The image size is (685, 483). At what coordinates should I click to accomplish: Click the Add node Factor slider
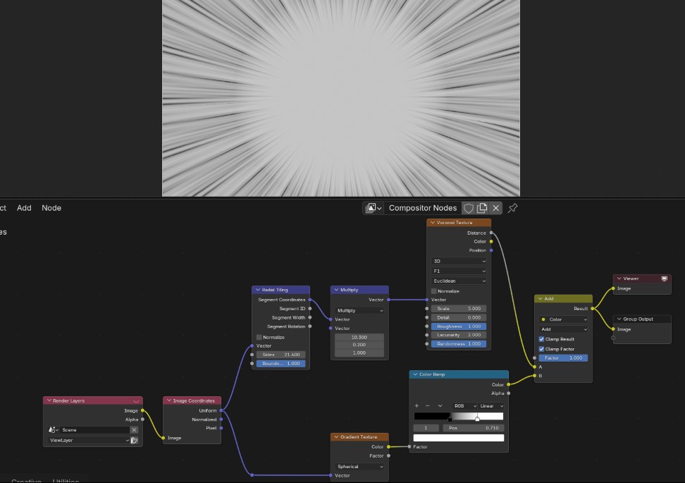[x=564, y=358]
